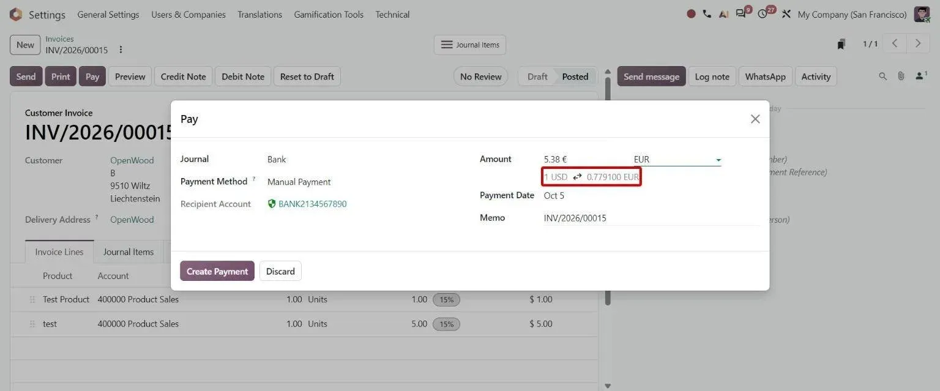
Task: Click the 15% tax tag on Test Product row
Action: [x=446, y=300]
